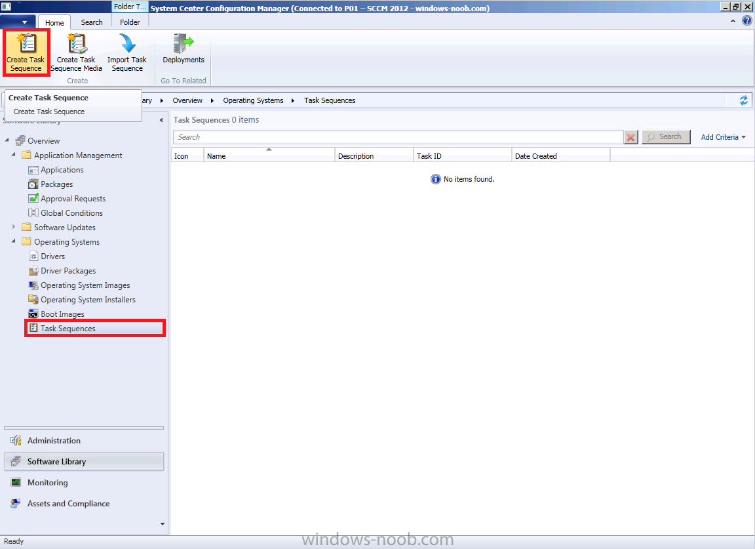Screen dimensions: 755x549
Task: Click the Driver Packages node icon
Action: pos(33,270)
